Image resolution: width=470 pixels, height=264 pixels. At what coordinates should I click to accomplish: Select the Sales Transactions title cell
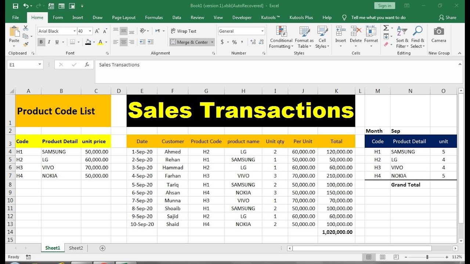pos(241,111)
